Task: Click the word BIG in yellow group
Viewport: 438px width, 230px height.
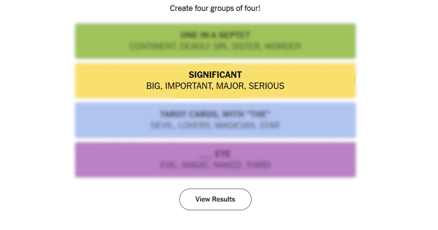Action: 153,86
